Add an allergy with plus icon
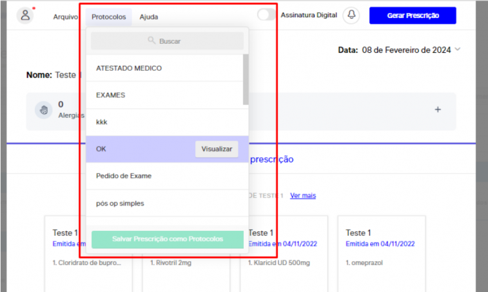Screen dimensions: 488x292 (x=438, y=110)
